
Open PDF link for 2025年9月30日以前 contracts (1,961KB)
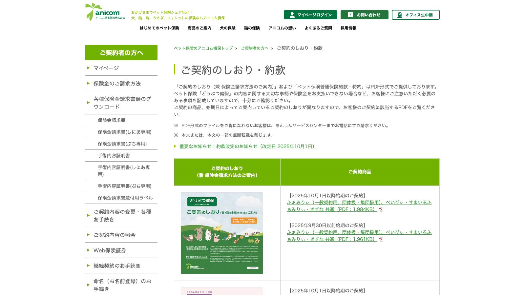(359, 236)
